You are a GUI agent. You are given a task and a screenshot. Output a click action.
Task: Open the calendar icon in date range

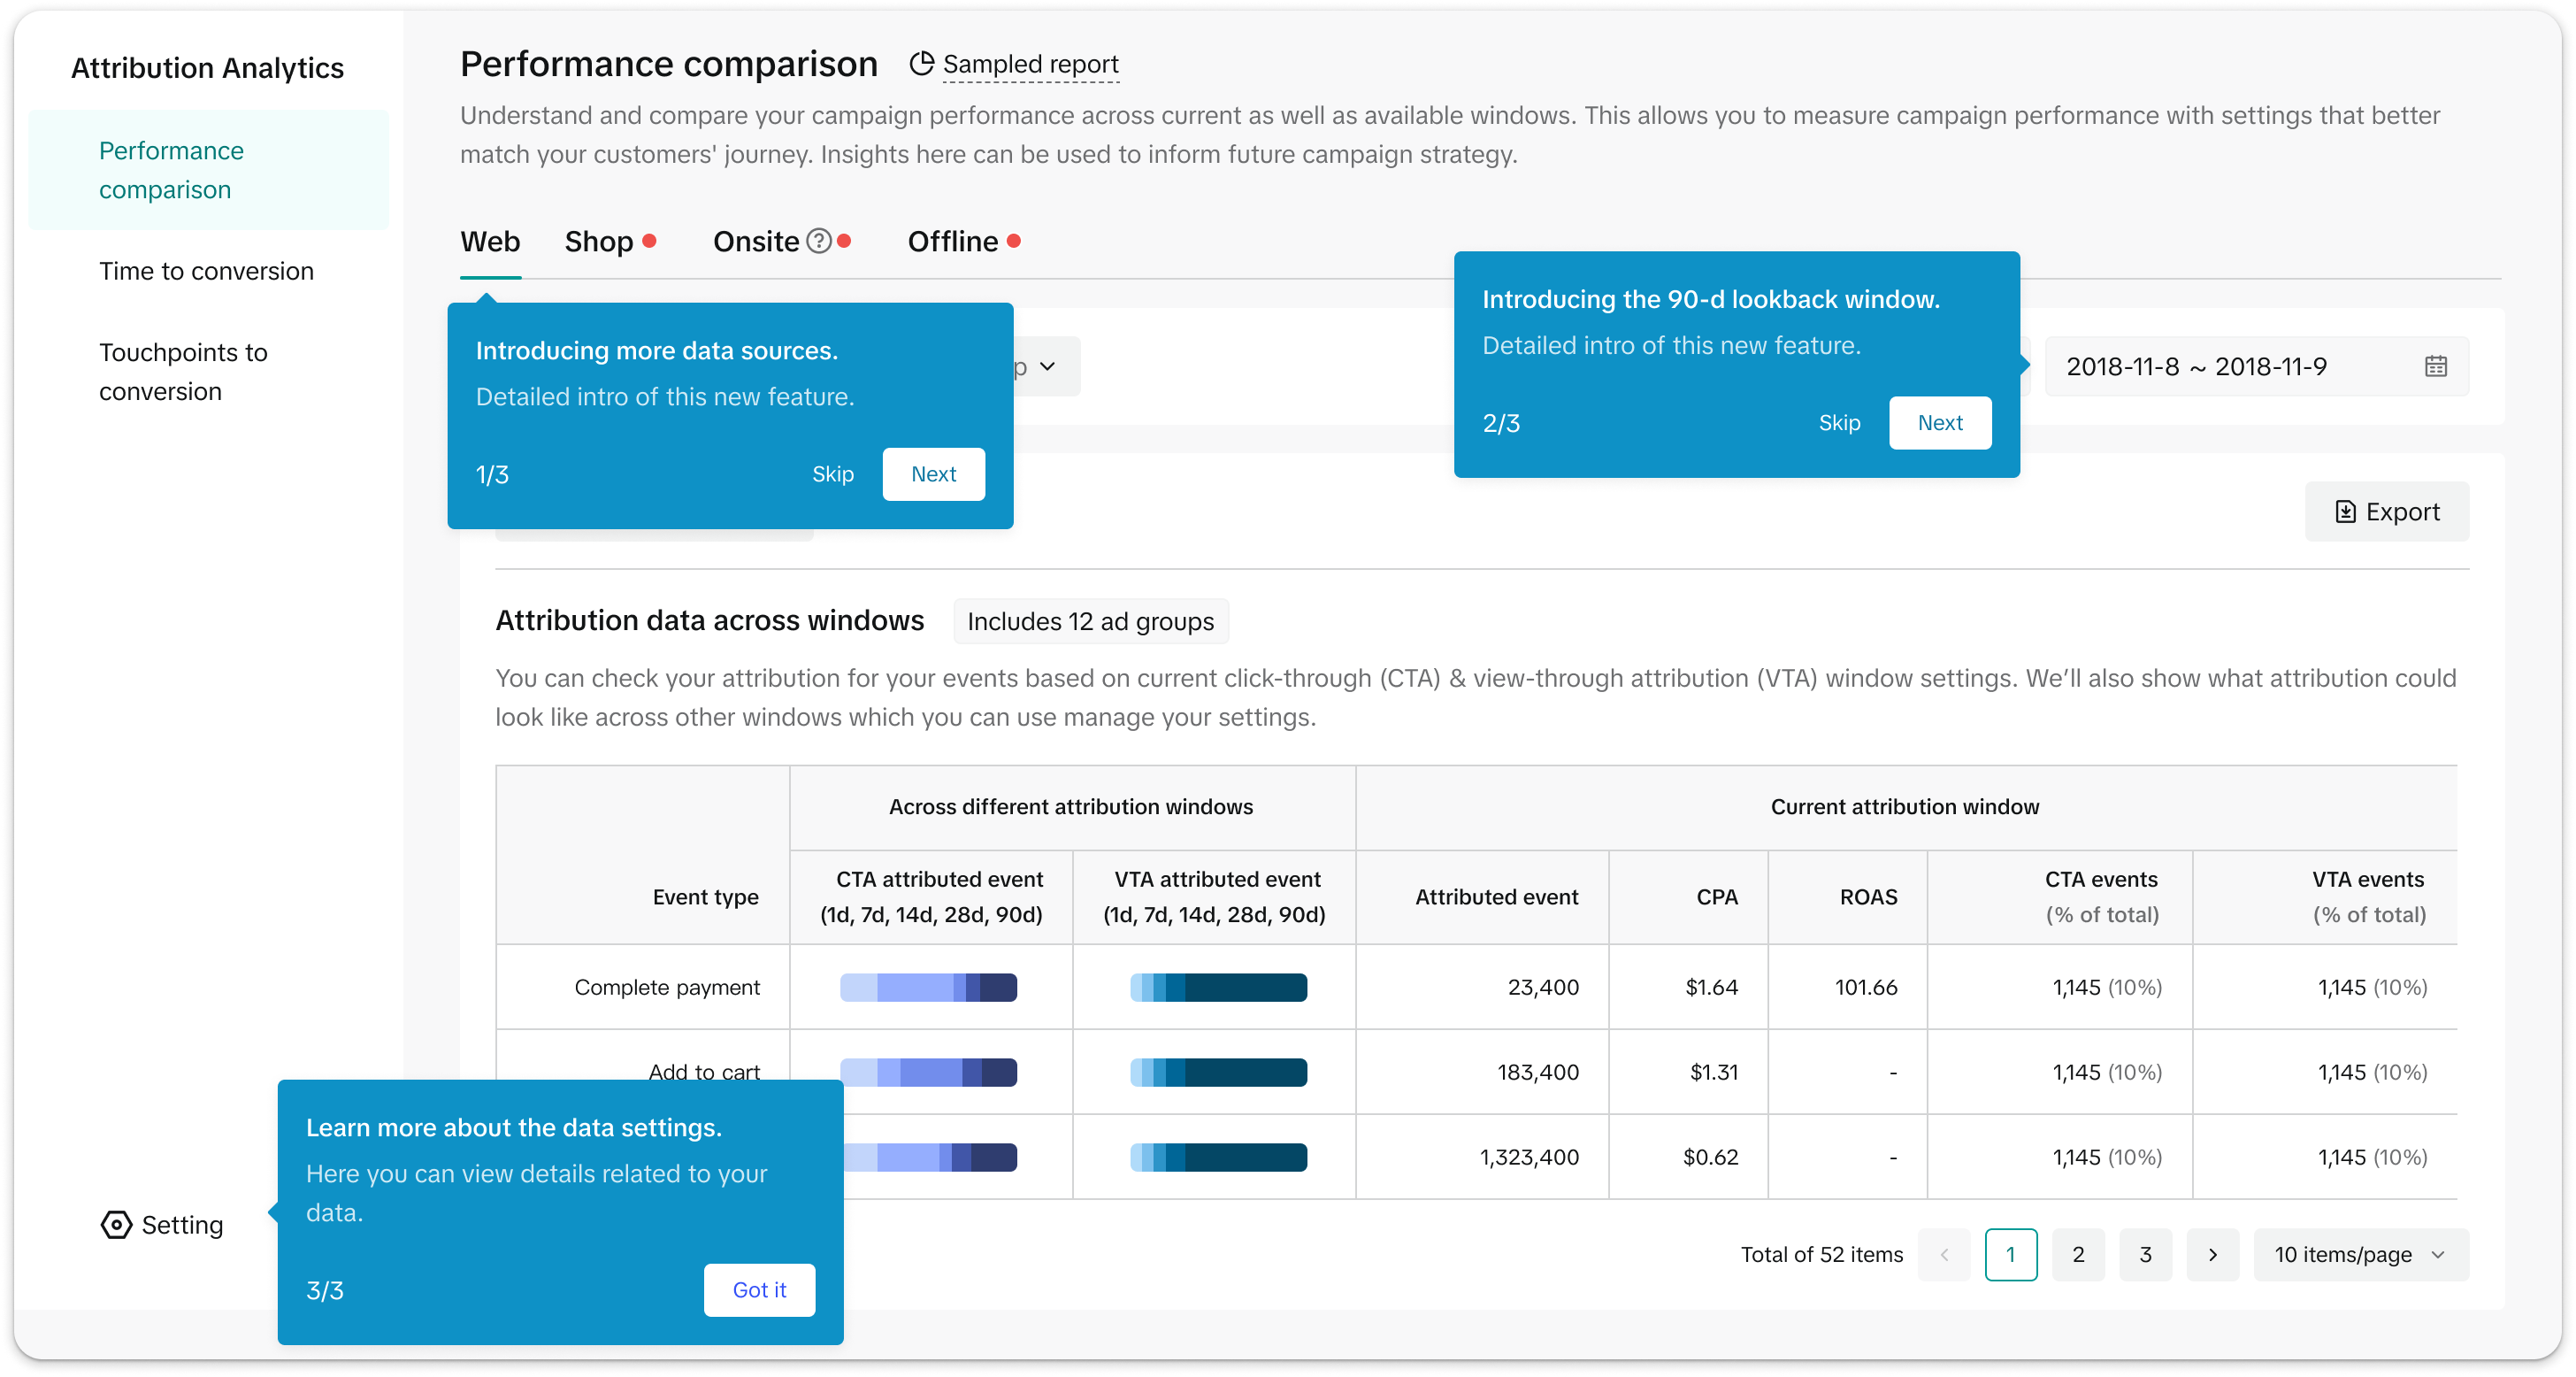coord(2435,366)
